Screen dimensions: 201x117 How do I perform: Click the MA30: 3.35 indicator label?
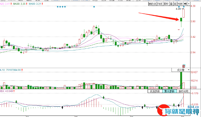tap(19, 4)
